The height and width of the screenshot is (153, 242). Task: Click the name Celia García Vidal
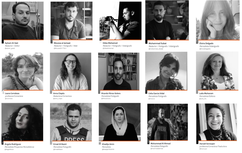click(156, 93)
